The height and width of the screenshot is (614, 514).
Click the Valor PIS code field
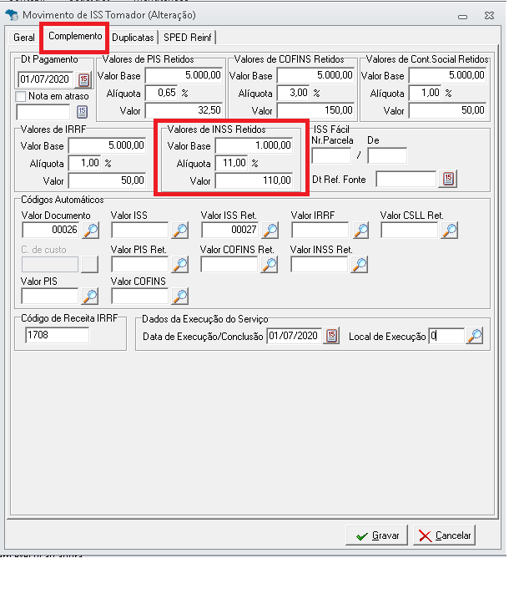50,297
